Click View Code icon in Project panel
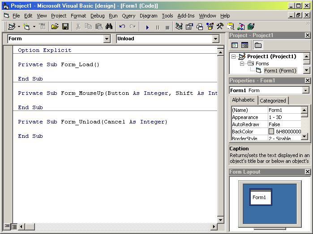This screenshot has width=313, height=234. tap(235, 45)
